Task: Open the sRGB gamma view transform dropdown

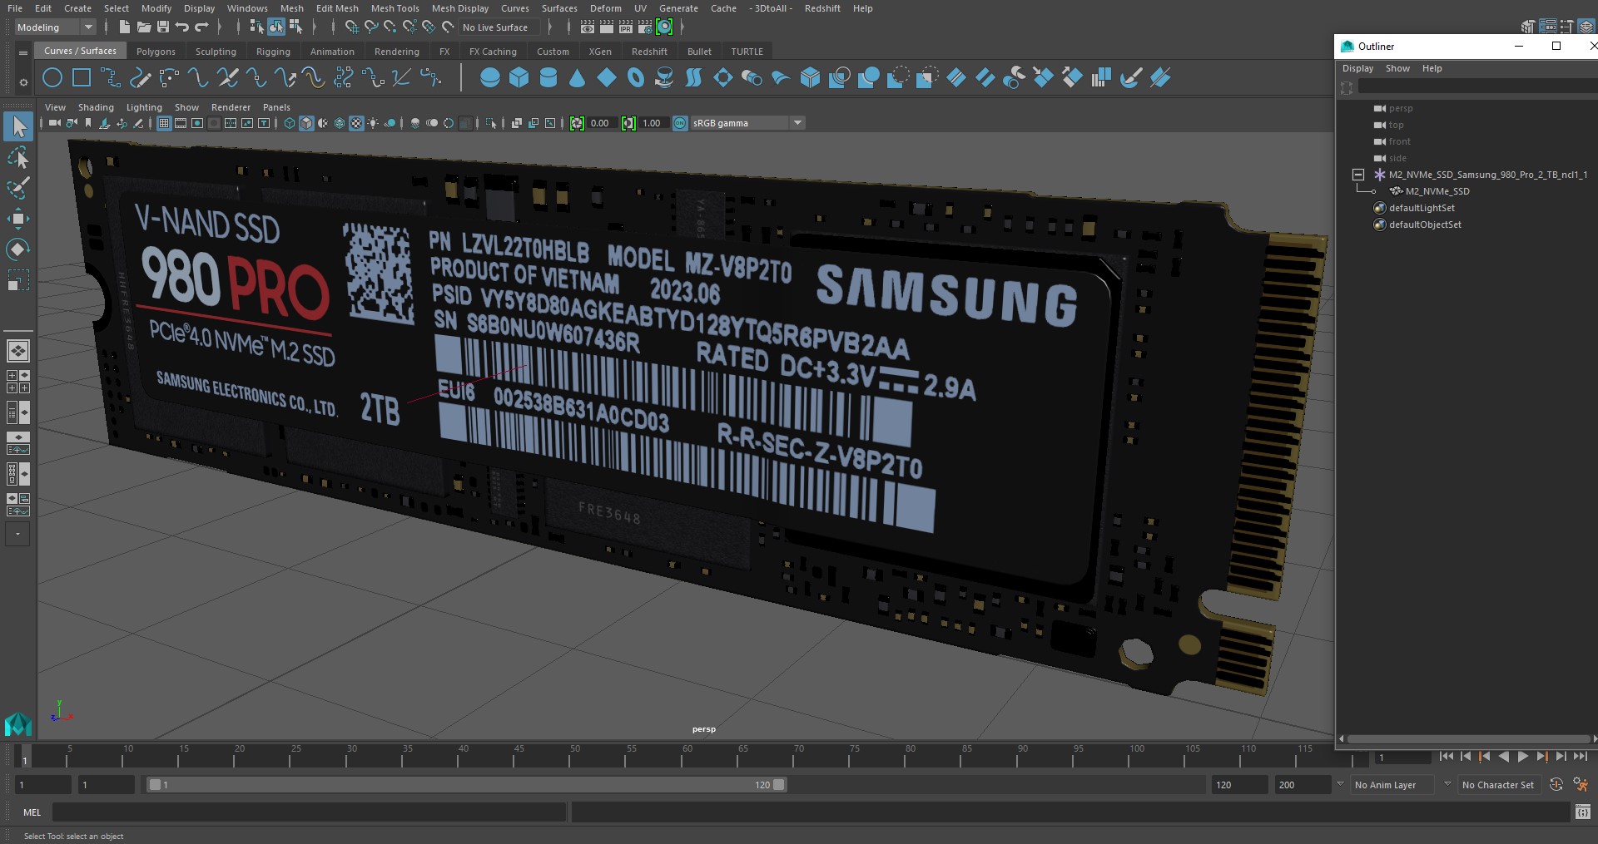Action: point(747,123)
